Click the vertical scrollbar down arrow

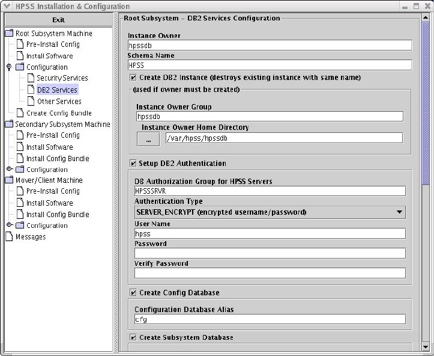click(x=426, y=346)
